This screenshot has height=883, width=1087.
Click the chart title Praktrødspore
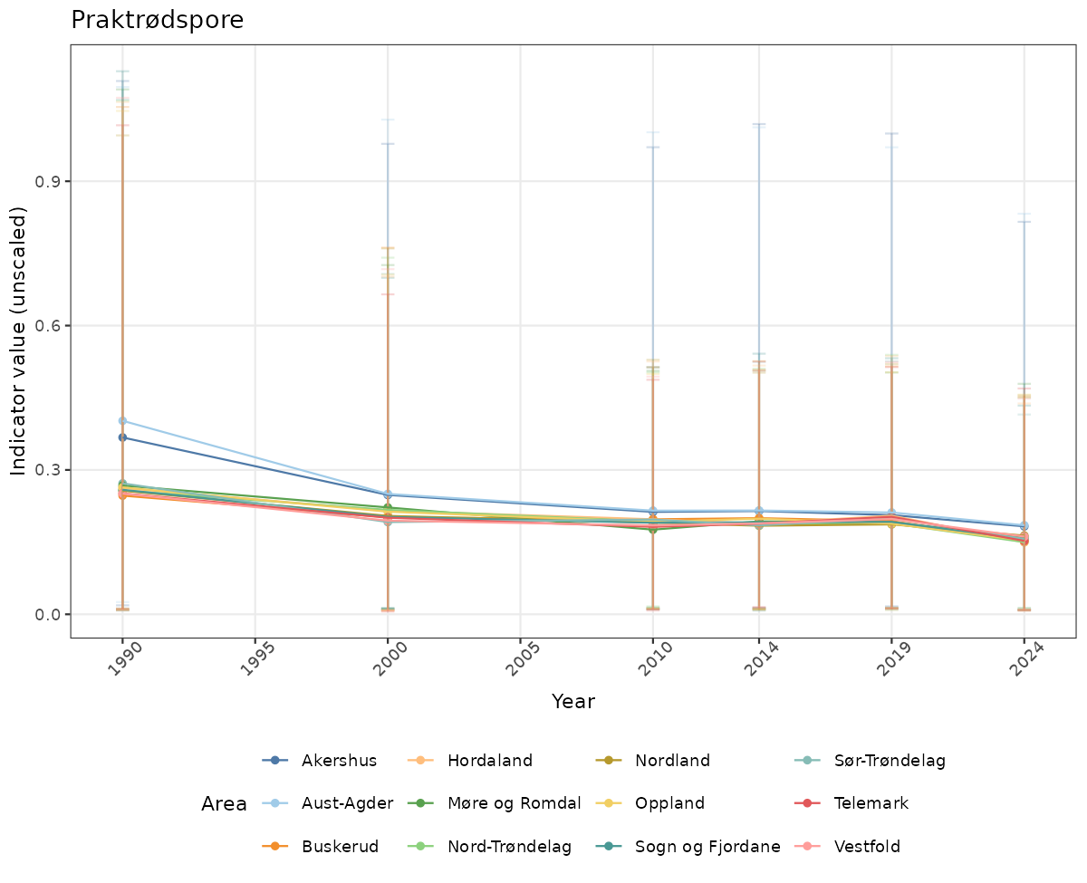coord(158,20)
